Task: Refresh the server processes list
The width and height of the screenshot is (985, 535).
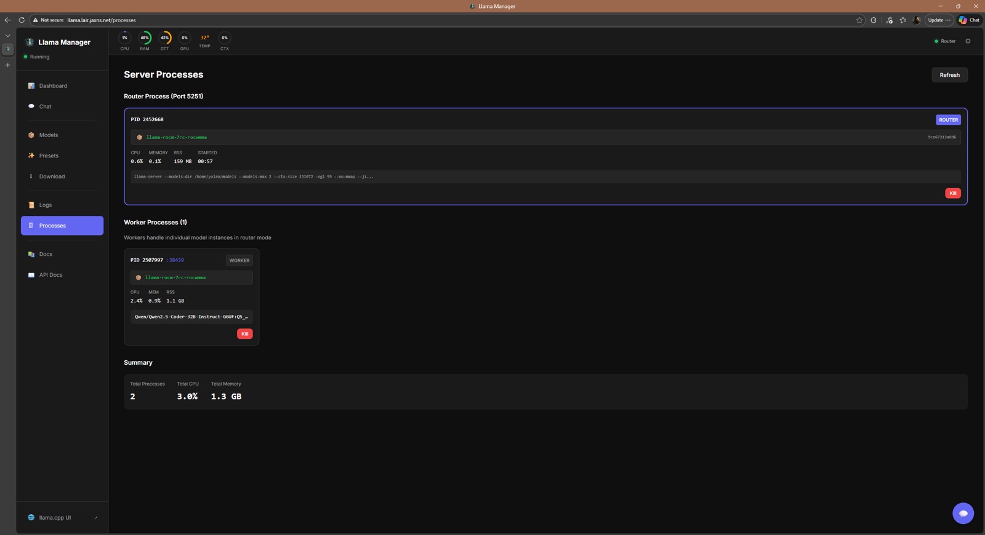Action: tap(949, 75)
